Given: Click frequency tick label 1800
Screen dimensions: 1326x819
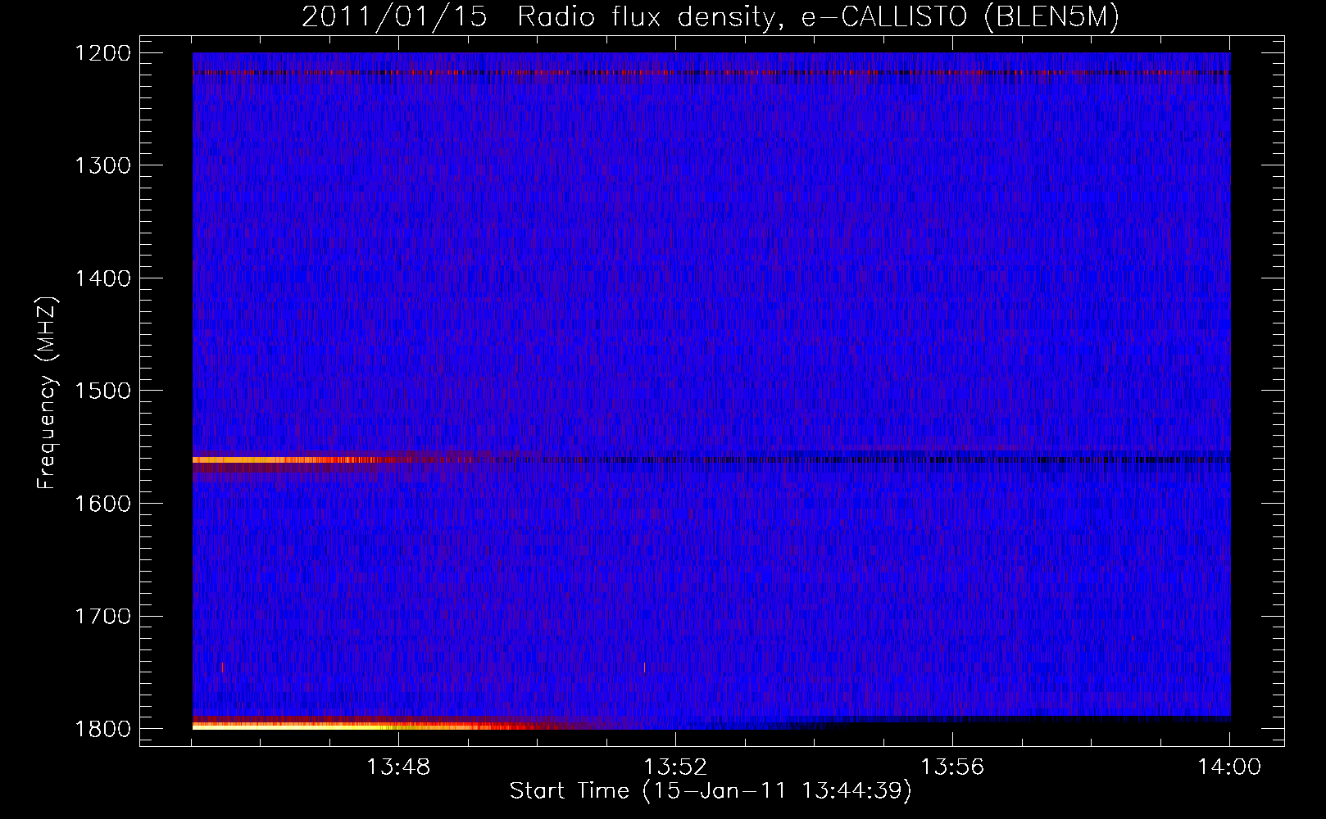Looking at the screenshot, I should tap(102, 729).
